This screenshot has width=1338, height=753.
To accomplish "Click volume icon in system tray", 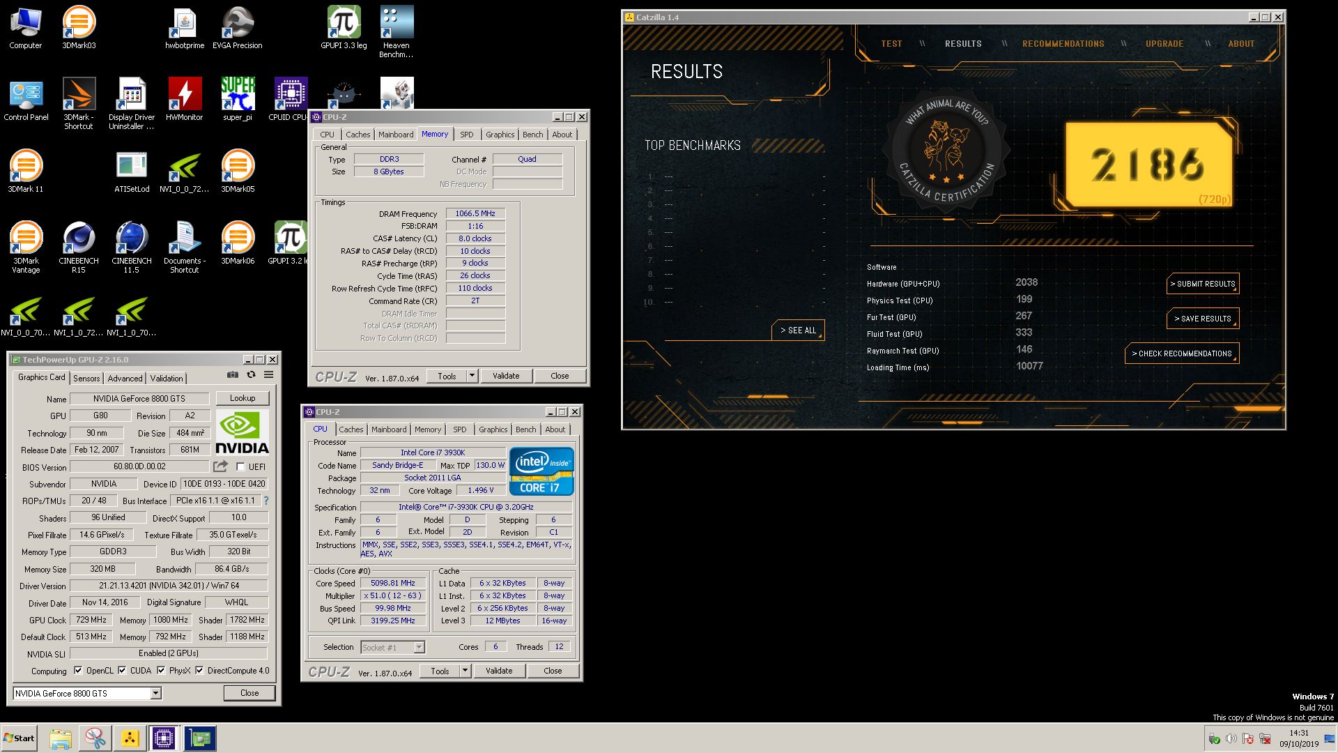I will [x=1231, y=738].
